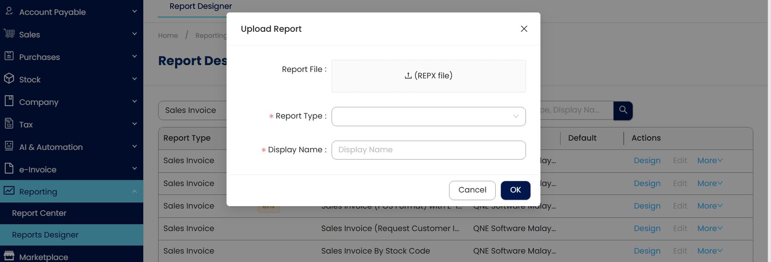
Task: Click the search magnifier button
Action: click(623, 111)
